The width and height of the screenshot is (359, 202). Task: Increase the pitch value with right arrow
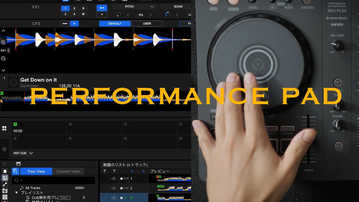(x=151, y=15)
